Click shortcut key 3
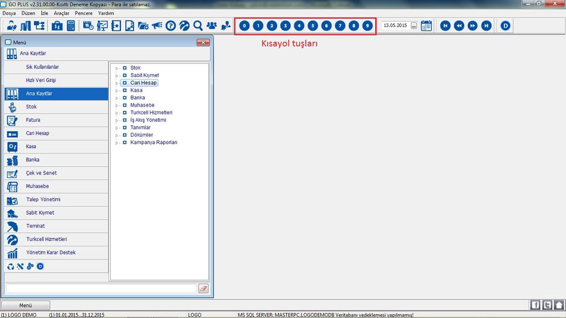The width and height of the screenshot is (566, 318). [285, 26]
